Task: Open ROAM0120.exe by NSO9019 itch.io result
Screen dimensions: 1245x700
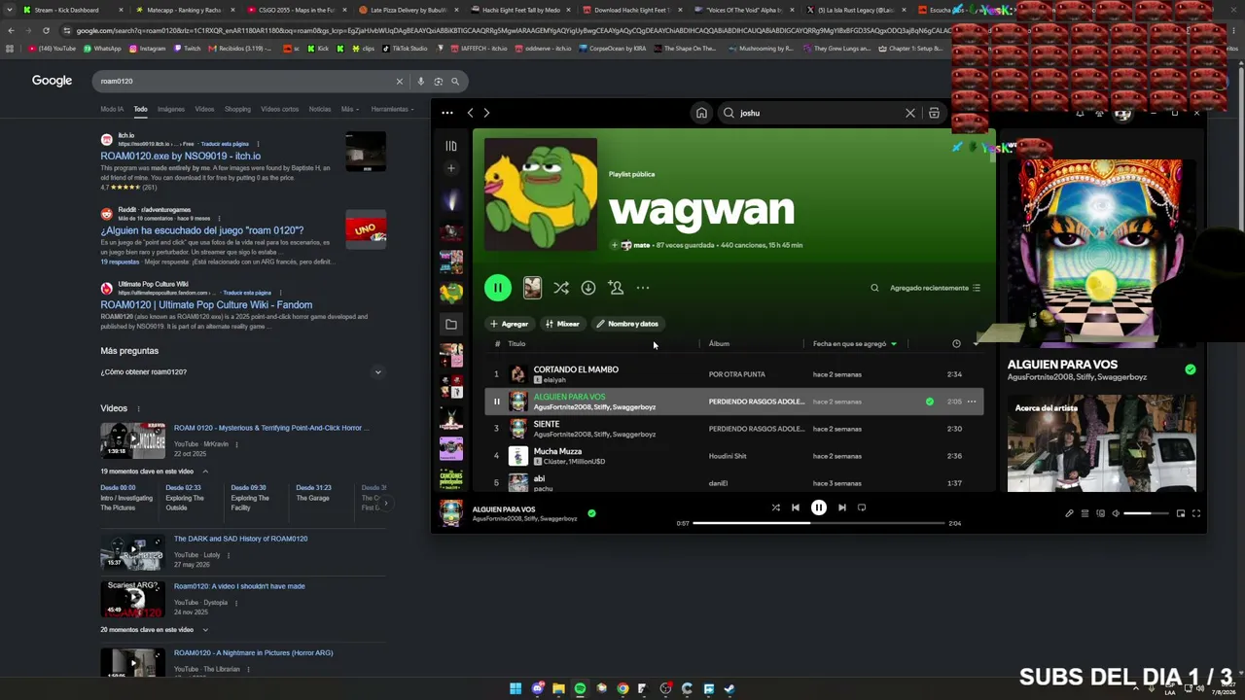Action: [180, 156]
